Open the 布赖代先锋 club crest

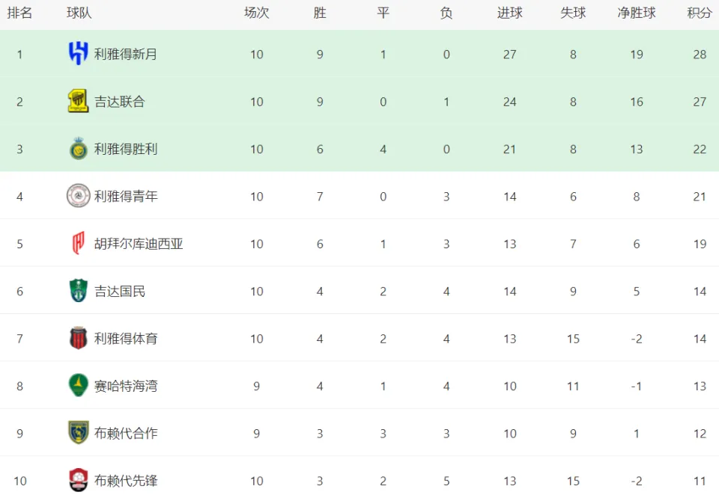[79, 480]
